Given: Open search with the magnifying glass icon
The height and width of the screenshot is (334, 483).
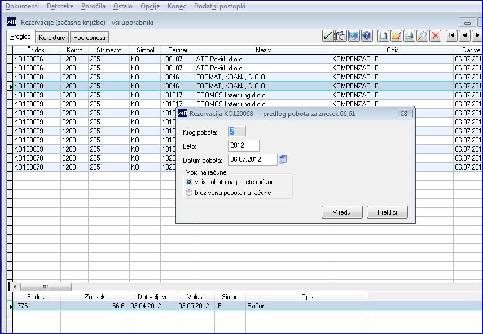Looking at the screenshot, I should [x=422, y=36].
